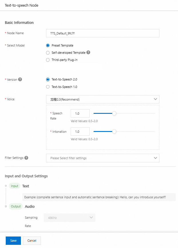Screen dimensions: 178x248
Task: Switch to Text-to-Speech 1.0 version
Action: pyautogui.click(x=48, y=87)
